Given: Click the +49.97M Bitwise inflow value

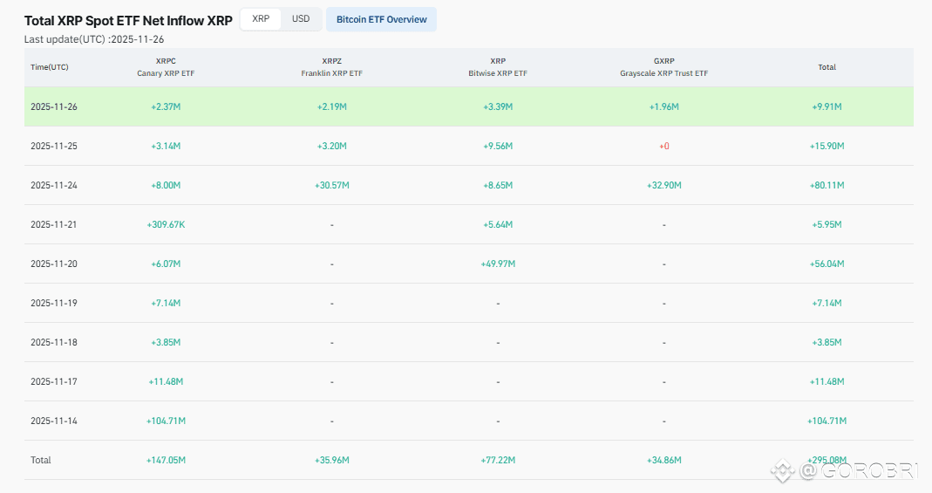Looking at the screenshot, I should click(x=498, y=264).
